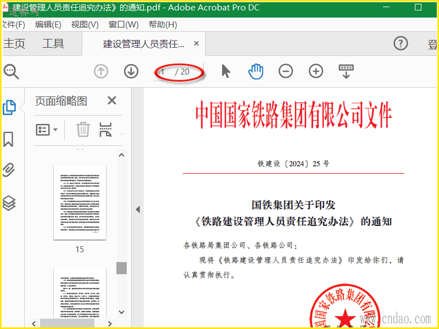Image resolution: width=439 pixels, height=329 pixels.
Task: Switch to the 工具 tab
Action: click(53, 44)
